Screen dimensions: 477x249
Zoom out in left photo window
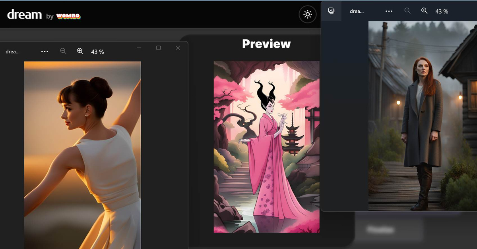pyautogui.click(x=63, y=51)
